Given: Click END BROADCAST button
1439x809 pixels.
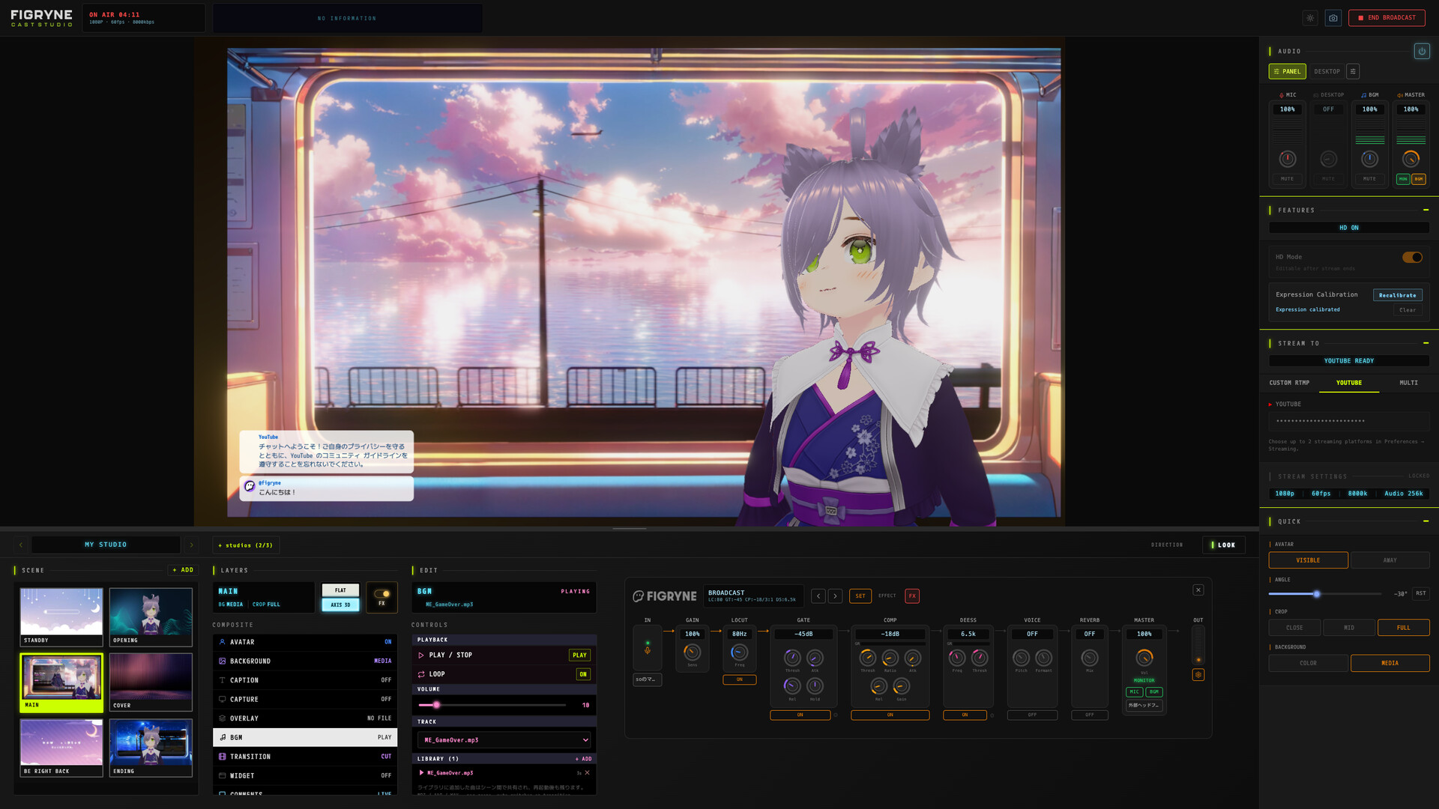Looking at the screenshot, I should [1387, 18].
